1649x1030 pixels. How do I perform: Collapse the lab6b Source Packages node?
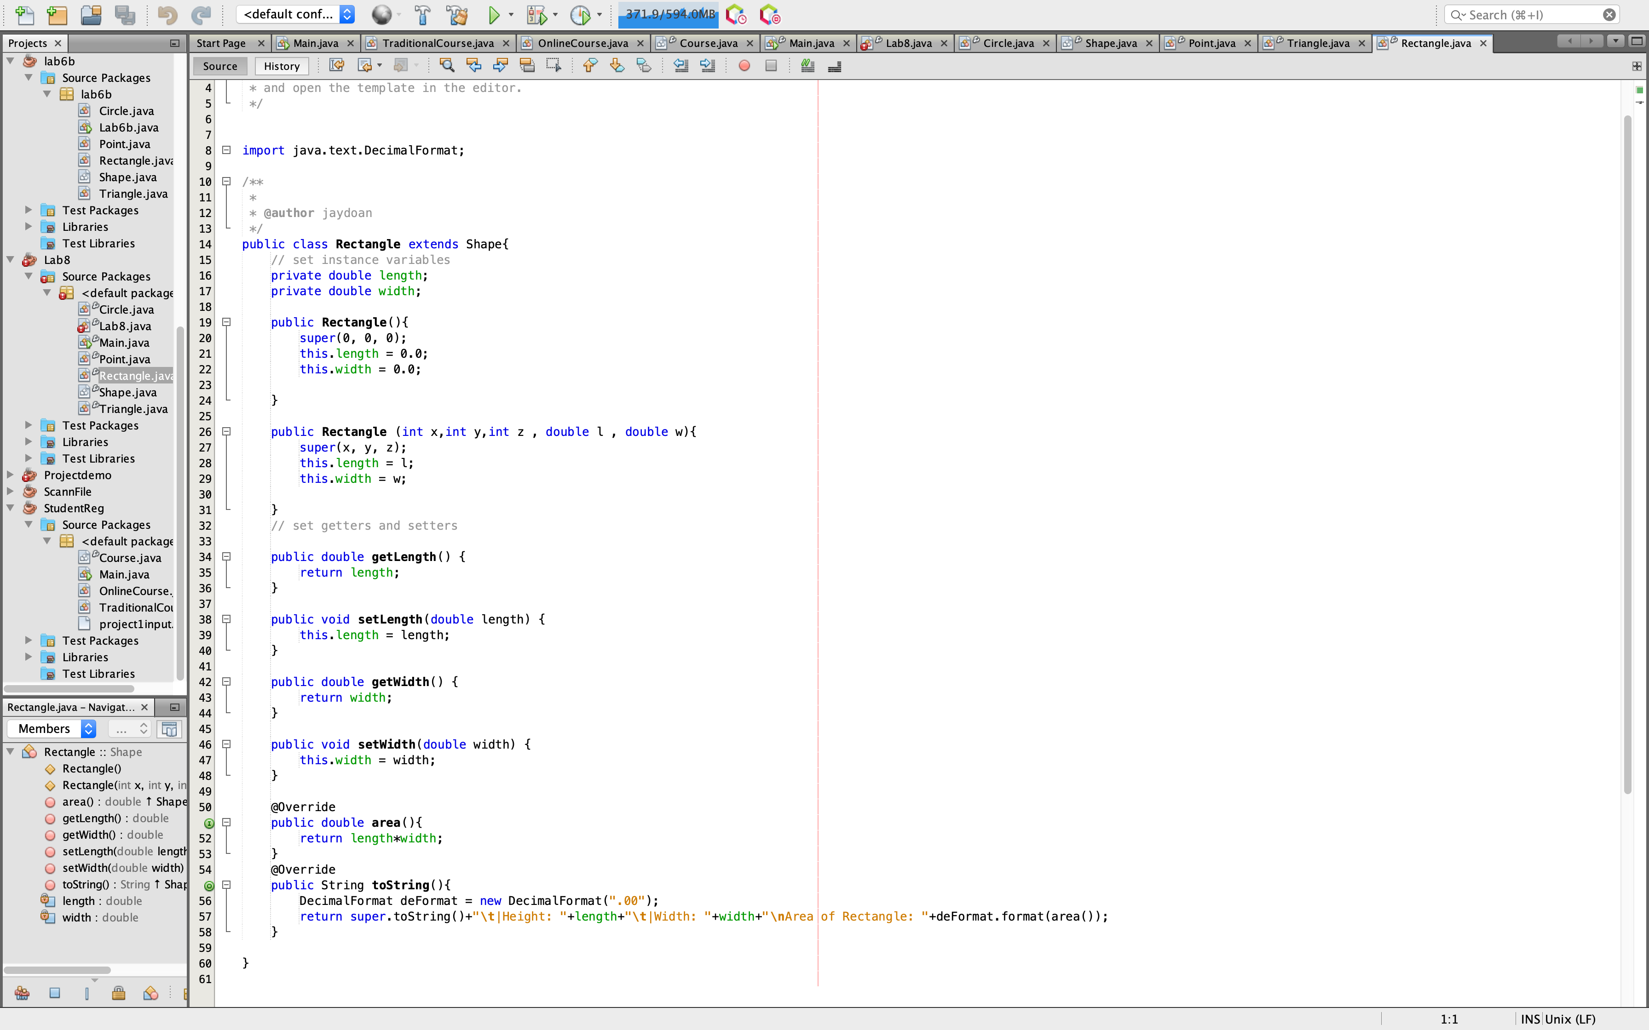click(x=29, y=77)
